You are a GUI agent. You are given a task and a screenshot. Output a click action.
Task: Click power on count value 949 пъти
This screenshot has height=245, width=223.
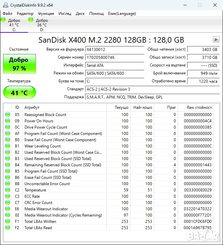(x=203, y=73)
